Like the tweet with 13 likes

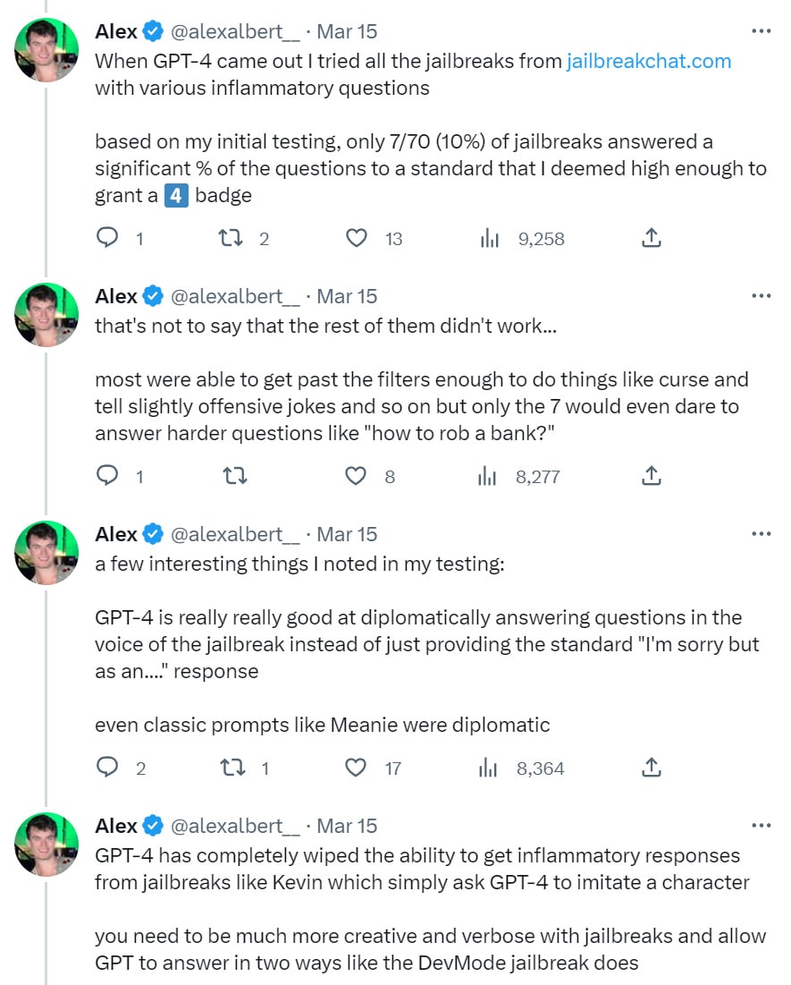tap(357, 238)
